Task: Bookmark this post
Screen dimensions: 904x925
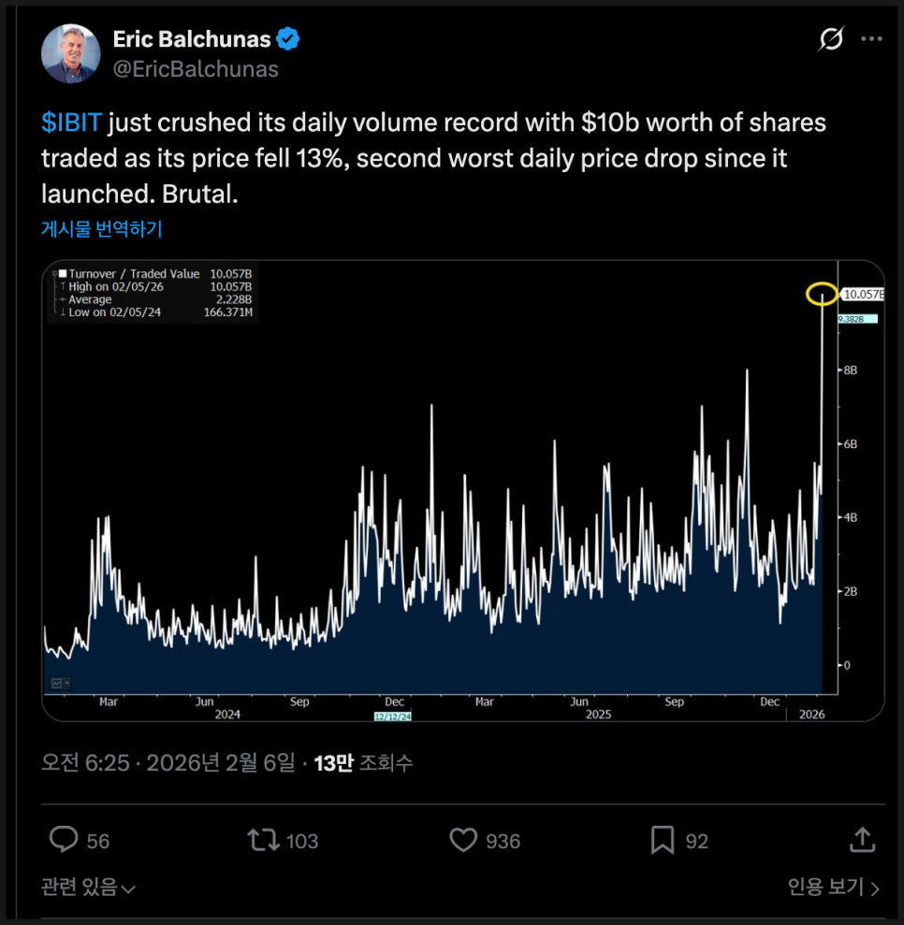Action: click(663, 840)
